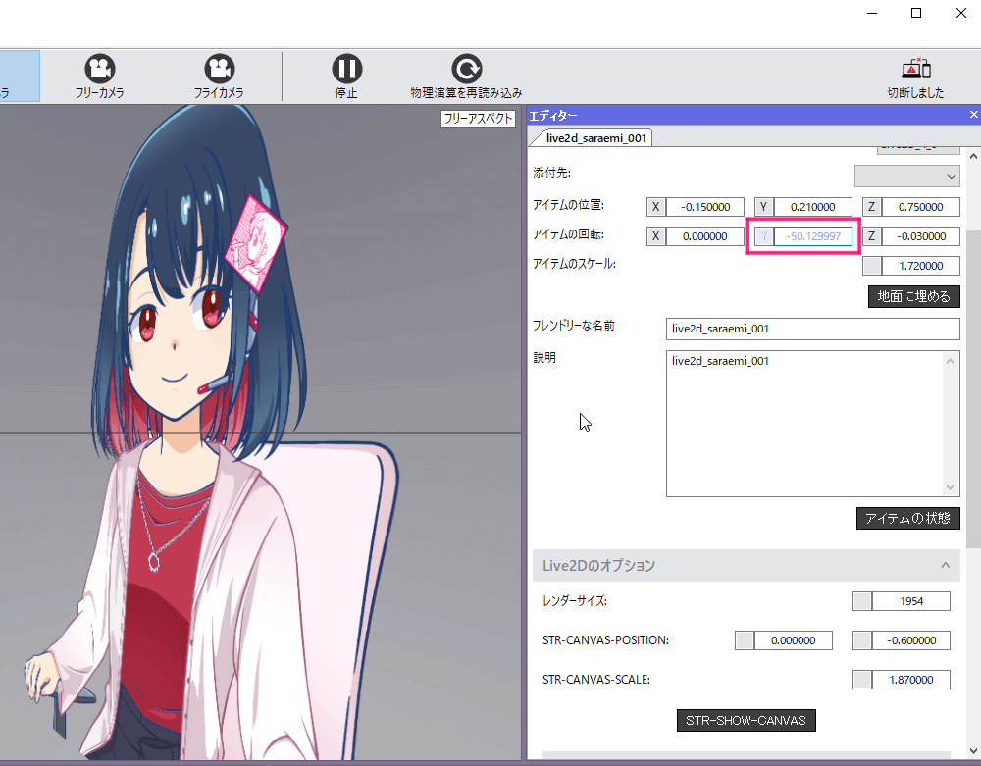Click the 切断しました connection status icon

(x=916, y=77)
